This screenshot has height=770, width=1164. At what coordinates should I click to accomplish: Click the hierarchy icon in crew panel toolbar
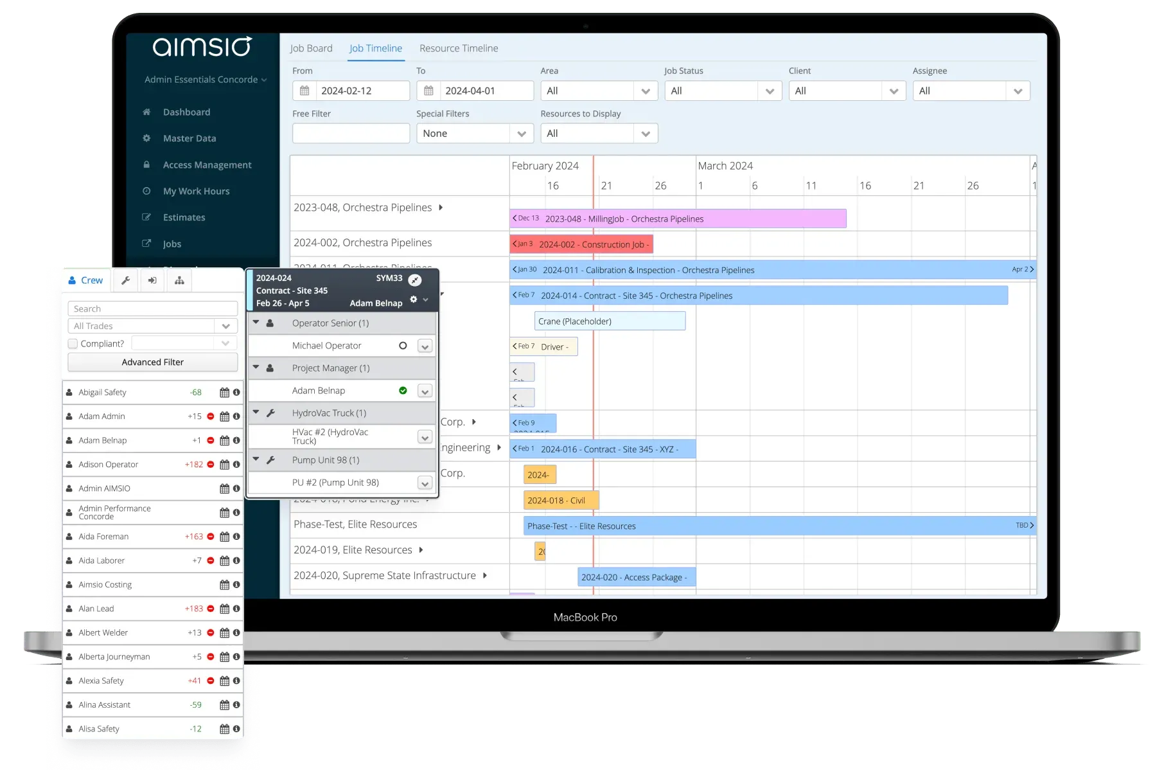tap(179, 280)
